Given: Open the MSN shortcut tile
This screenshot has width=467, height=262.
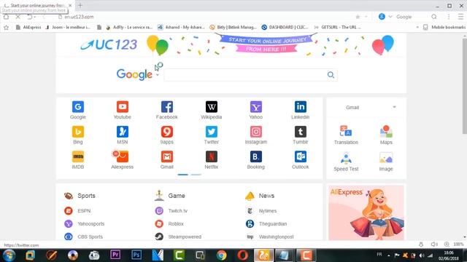Looking at the screenshot, I should (123, 135).
